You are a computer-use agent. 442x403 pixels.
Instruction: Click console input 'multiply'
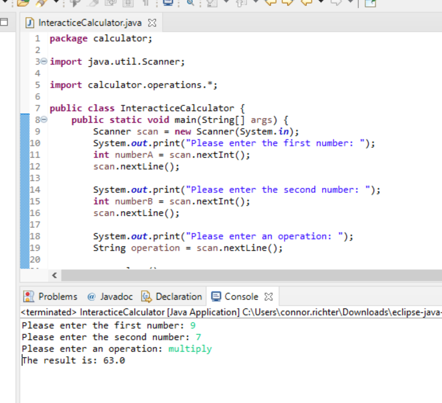(190, 349)
